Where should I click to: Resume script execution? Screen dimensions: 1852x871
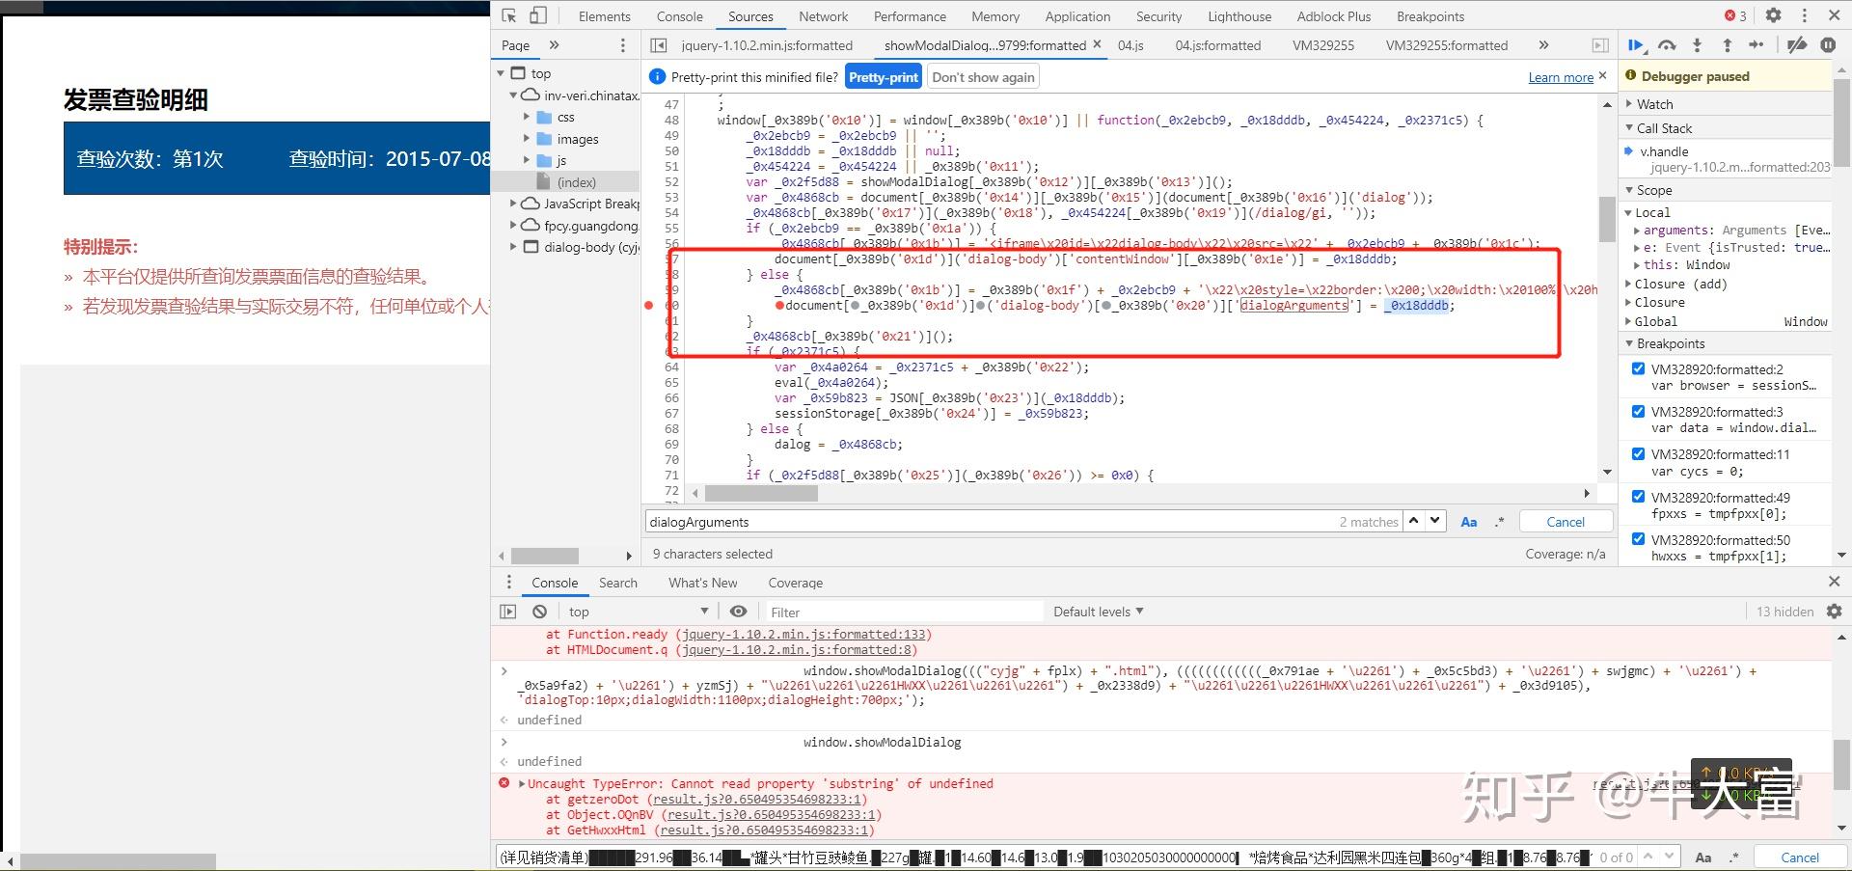click(1637, 44)
